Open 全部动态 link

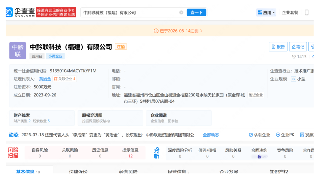pos(211,135)
